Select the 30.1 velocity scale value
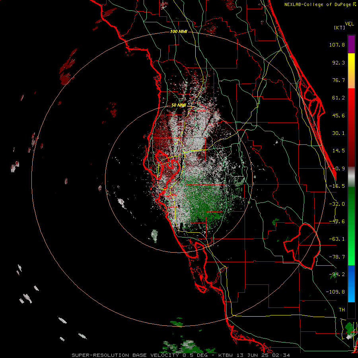This screenshot has width=358, height=358. click(x=339, y=133)
